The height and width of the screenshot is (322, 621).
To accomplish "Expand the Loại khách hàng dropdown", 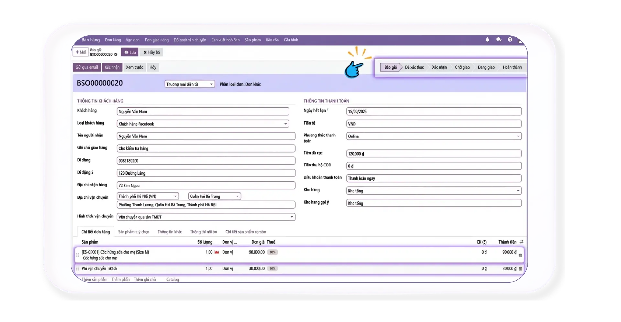I will pyautogui.click(x=285, y=124).
